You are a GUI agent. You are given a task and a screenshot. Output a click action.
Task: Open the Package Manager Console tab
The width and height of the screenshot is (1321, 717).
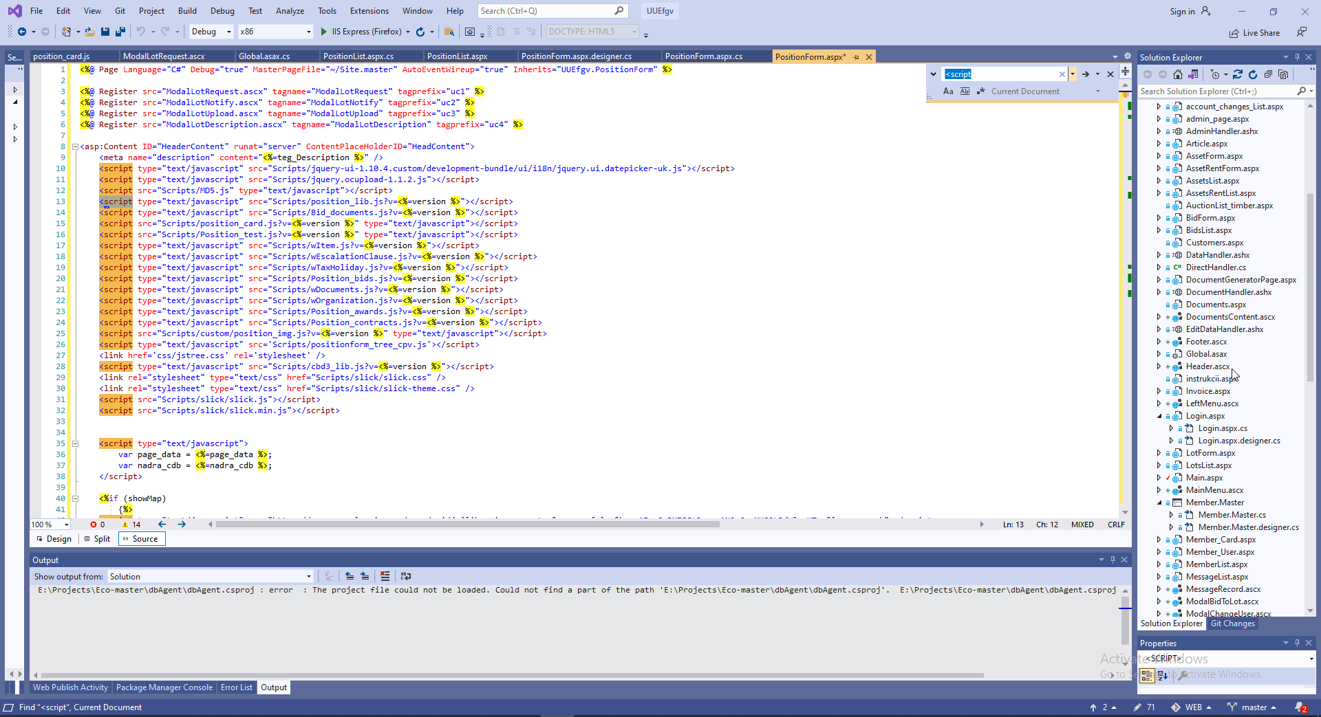click(164, 687)
